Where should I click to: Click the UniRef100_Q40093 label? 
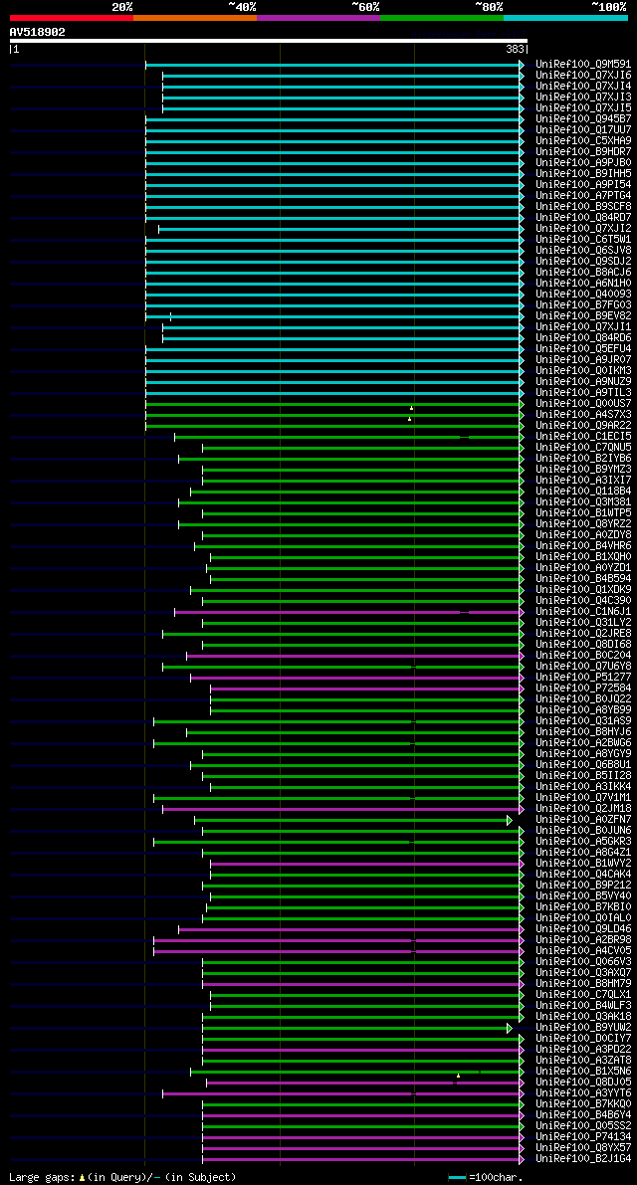click(x=582, y=295)
